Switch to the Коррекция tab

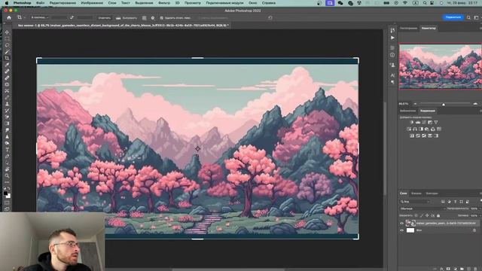click(x=428, y=111)
